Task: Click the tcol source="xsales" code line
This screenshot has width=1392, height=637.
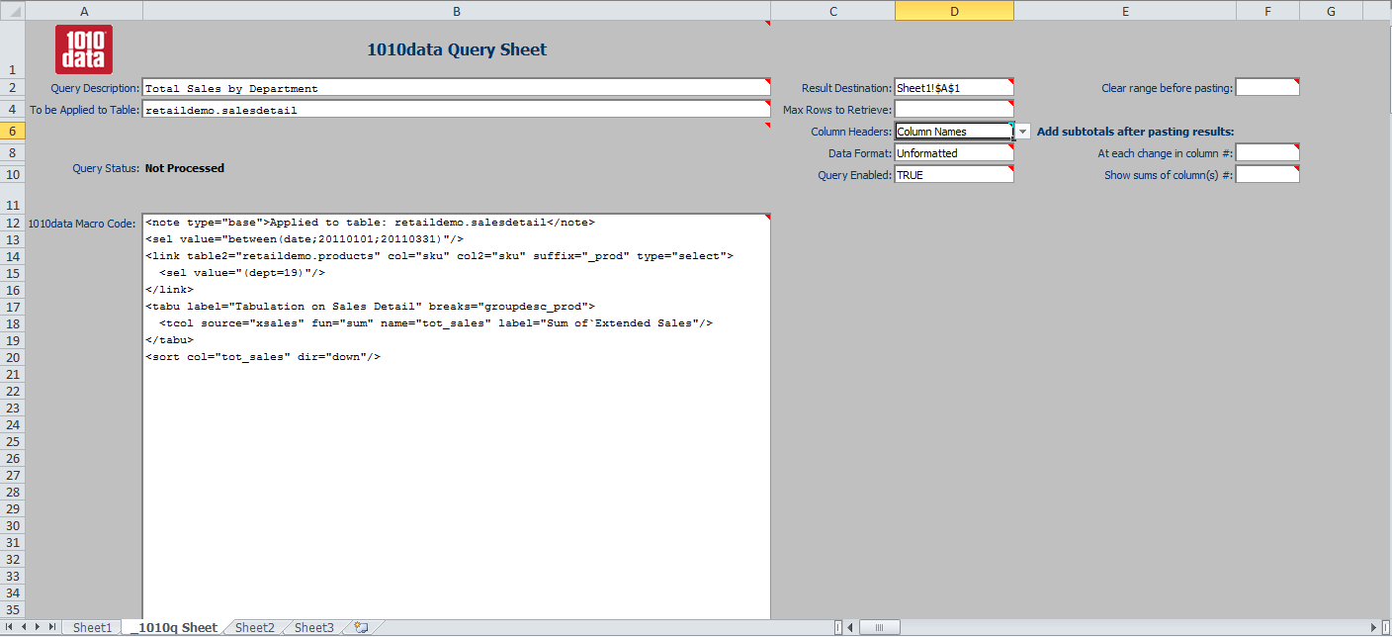Action: tap(436, 323)
